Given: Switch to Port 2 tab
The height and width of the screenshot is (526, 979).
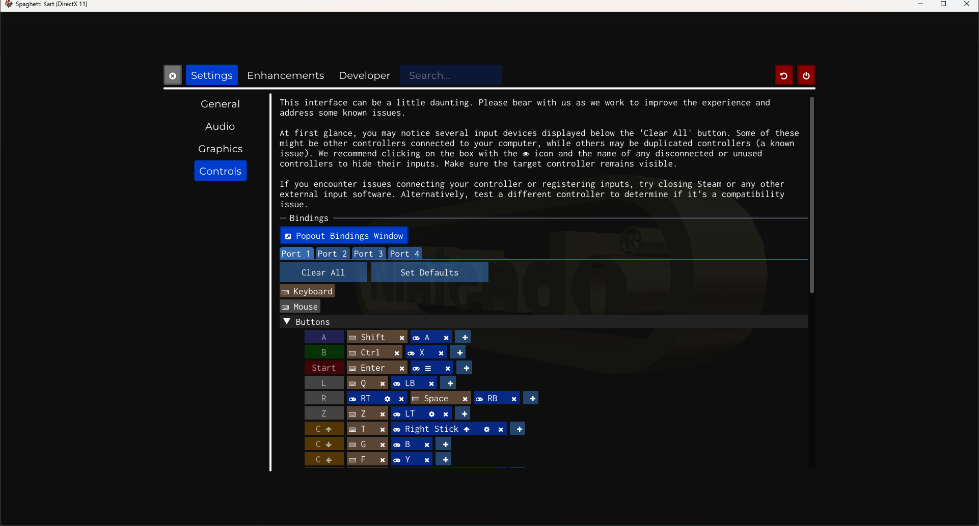Looking at the screenshot, I should [332, 254].
